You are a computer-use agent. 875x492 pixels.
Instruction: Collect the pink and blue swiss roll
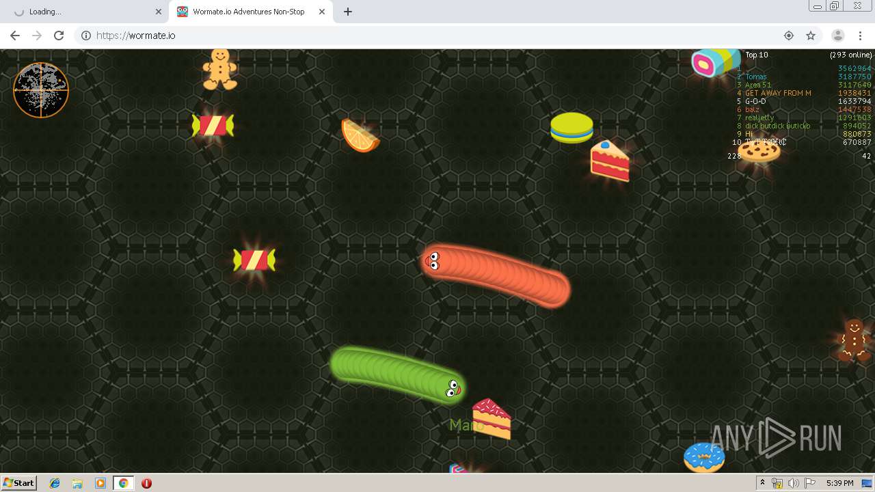[x=715, y=62]
